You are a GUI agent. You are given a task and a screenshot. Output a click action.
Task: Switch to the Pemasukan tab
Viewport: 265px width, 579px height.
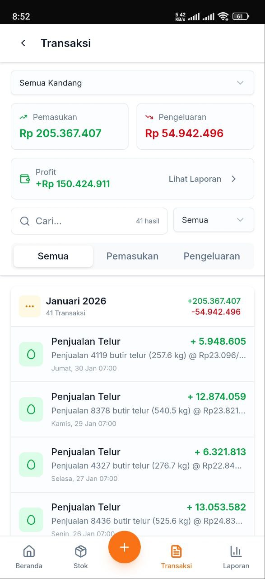tap(132, 256)
